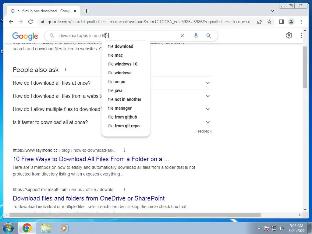
Task: Select suggestion 'file on pc'
Action: 126,82
